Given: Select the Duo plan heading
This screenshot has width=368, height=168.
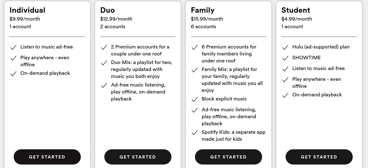Looking at the screenshot, I should coord(108,10).
